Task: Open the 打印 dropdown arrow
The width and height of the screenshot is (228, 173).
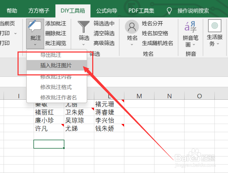Action: [15, 34]
